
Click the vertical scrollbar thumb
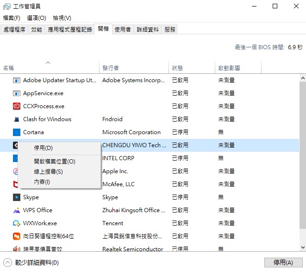point(303,155)
